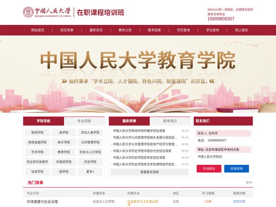
Task: Click 更多> beside 热门简章
Action: pyautogui.click(x=250, y=182)
